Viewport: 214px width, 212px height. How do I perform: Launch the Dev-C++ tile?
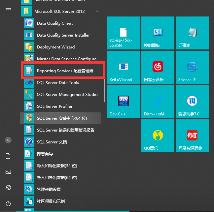[124, 102]
